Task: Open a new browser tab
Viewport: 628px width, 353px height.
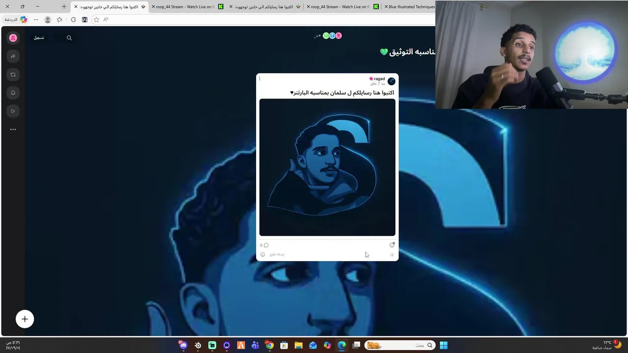Action: coord(64,7)
